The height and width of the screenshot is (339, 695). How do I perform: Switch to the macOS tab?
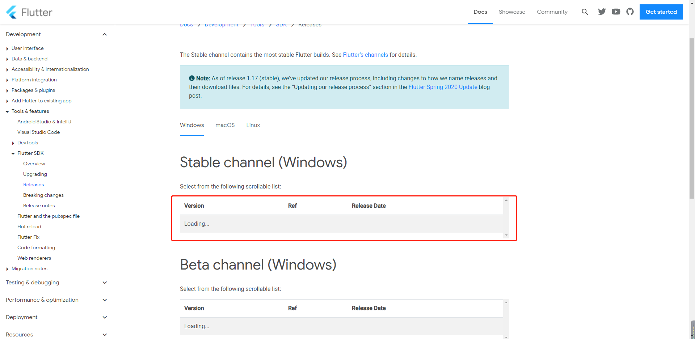pyautogui.click(x=225, y=125)
